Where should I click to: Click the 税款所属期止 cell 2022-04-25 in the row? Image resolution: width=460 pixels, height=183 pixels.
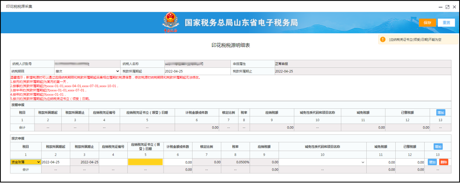pos(84,162)
